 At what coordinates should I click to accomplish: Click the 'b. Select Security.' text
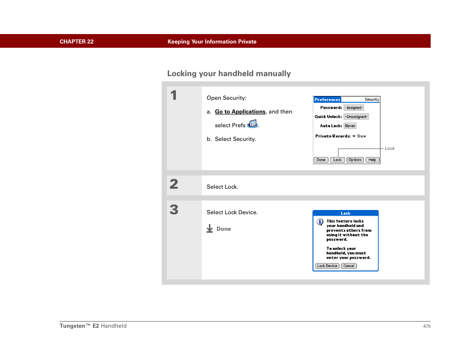coord(231,139)
